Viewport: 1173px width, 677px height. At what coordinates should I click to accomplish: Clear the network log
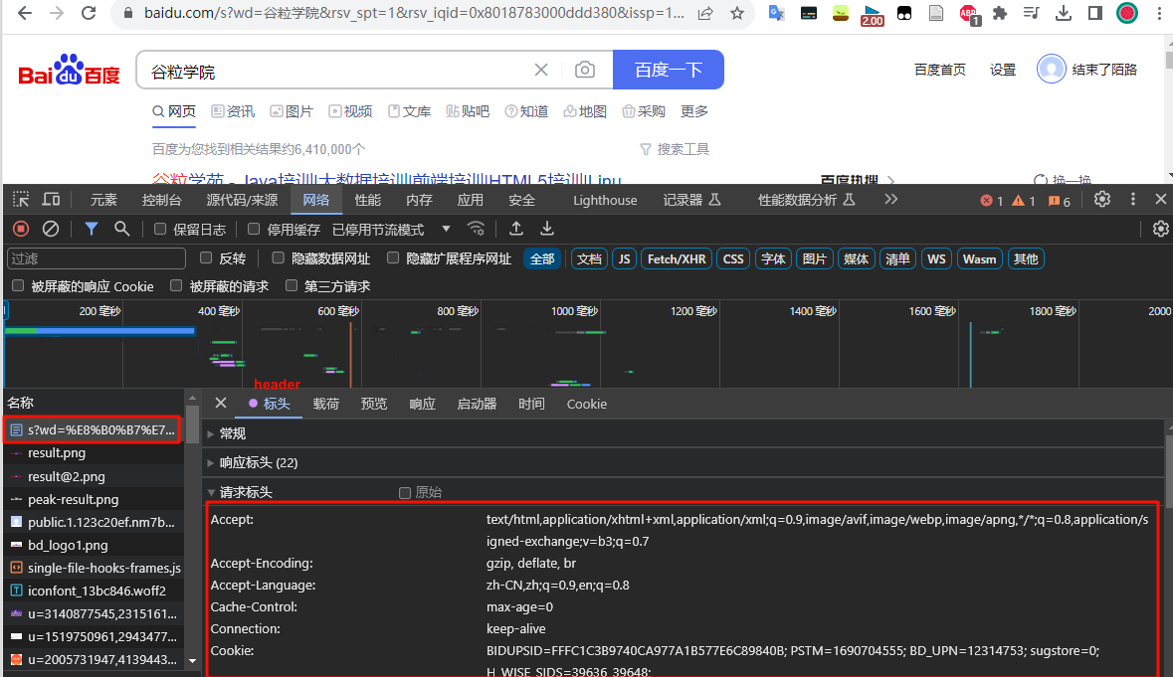(50, 229)
